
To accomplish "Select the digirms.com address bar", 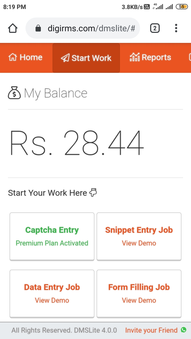I will 83,28.
